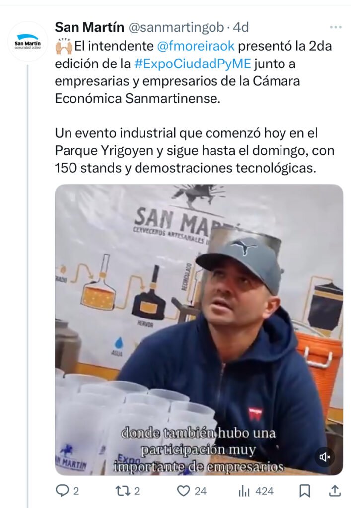351x508 pixels.
Task: Click the reply count 2
Action: click(x=76, y=491)
